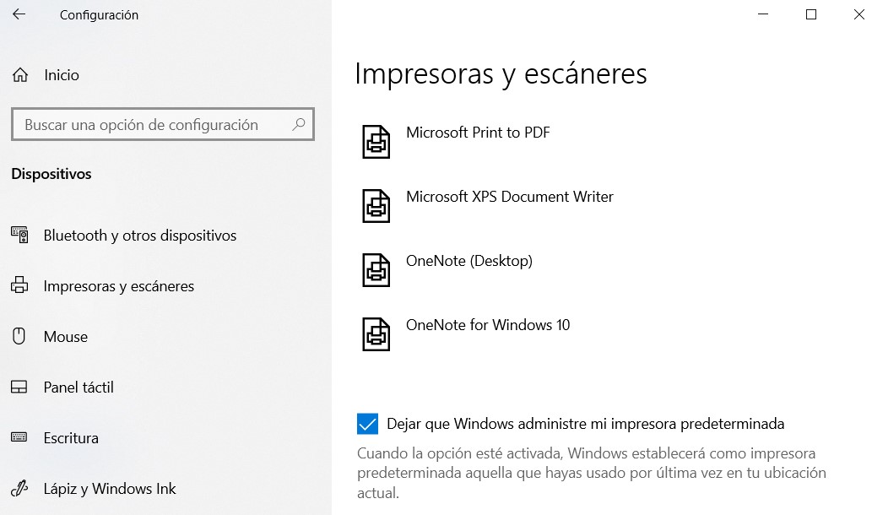Image resolution: width=872 pixels, height=515 pixels.
Task: Click the Escritura keyboard icon
Action: (19, 438)
